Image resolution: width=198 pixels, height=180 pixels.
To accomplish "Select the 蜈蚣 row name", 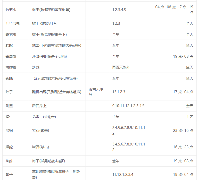I will pos(9,147).
